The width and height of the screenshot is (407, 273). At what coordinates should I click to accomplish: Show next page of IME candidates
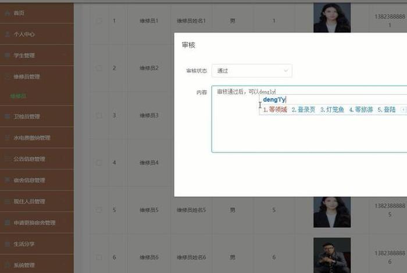(404, 109)
